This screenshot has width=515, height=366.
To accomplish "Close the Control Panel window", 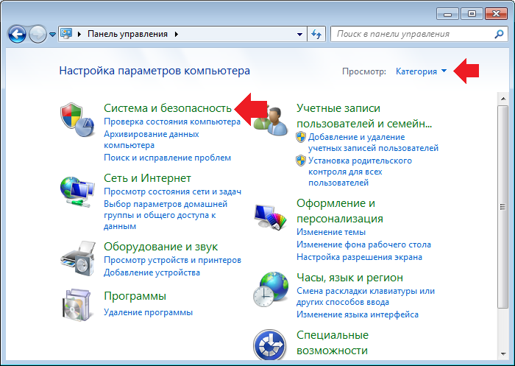I will click(x=496, y=14).
